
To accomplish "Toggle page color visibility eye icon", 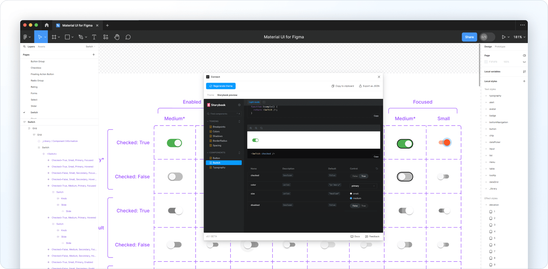I will (524, 62).
